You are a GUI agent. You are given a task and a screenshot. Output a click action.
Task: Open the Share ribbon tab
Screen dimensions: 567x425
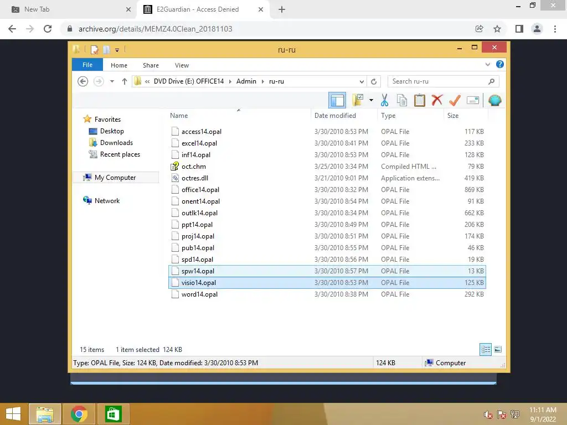pos(151,65)
